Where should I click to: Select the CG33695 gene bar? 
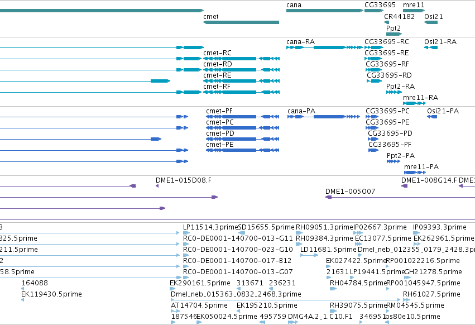(x=374, y=11)
